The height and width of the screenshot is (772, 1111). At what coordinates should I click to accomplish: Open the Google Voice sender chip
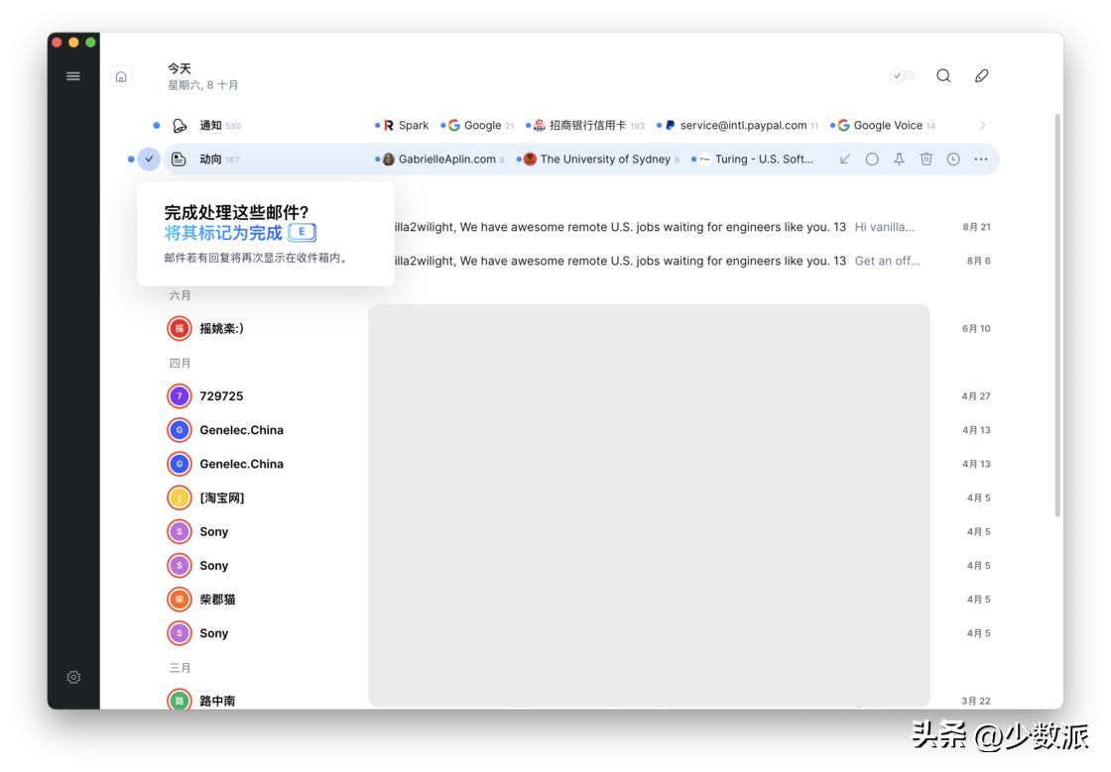(886, 125)
